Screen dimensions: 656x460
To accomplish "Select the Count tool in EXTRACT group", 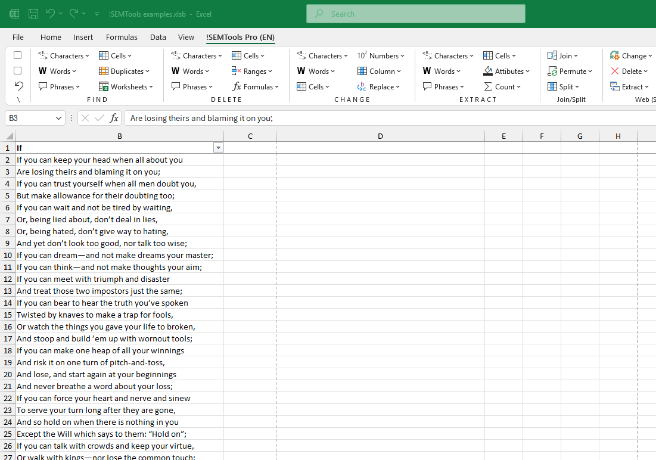I will click(x=503, y=86).
